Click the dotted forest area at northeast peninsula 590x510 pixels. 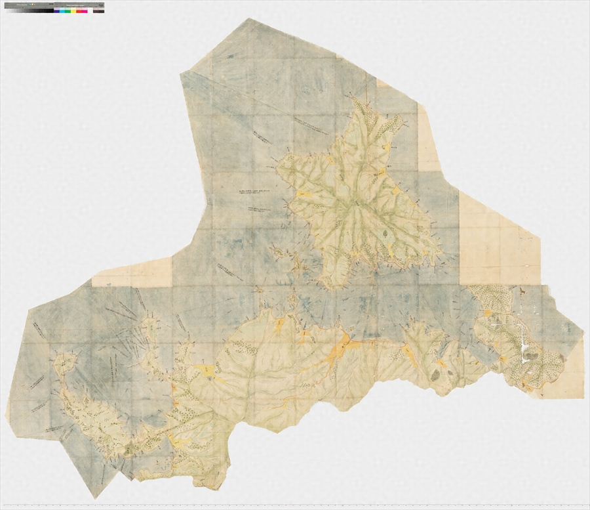click(493, 299)
